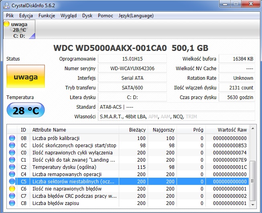Screen dimensions: 262x213
Task: Click raw value 000000000074
Action: click(x=230, y=153)
